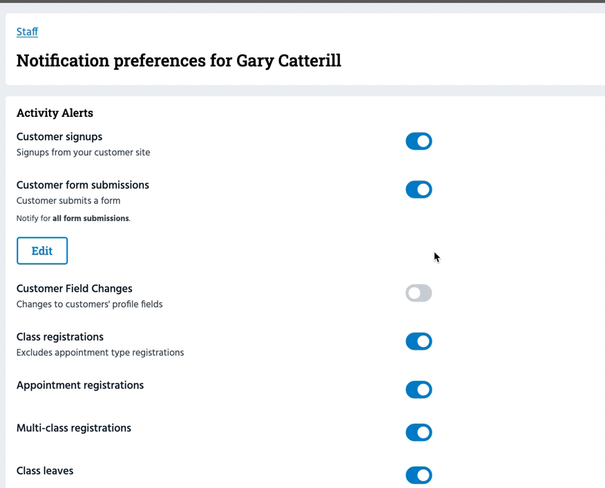Click the 'Appointment registrations' label text
605x488 pixels.
80,386
